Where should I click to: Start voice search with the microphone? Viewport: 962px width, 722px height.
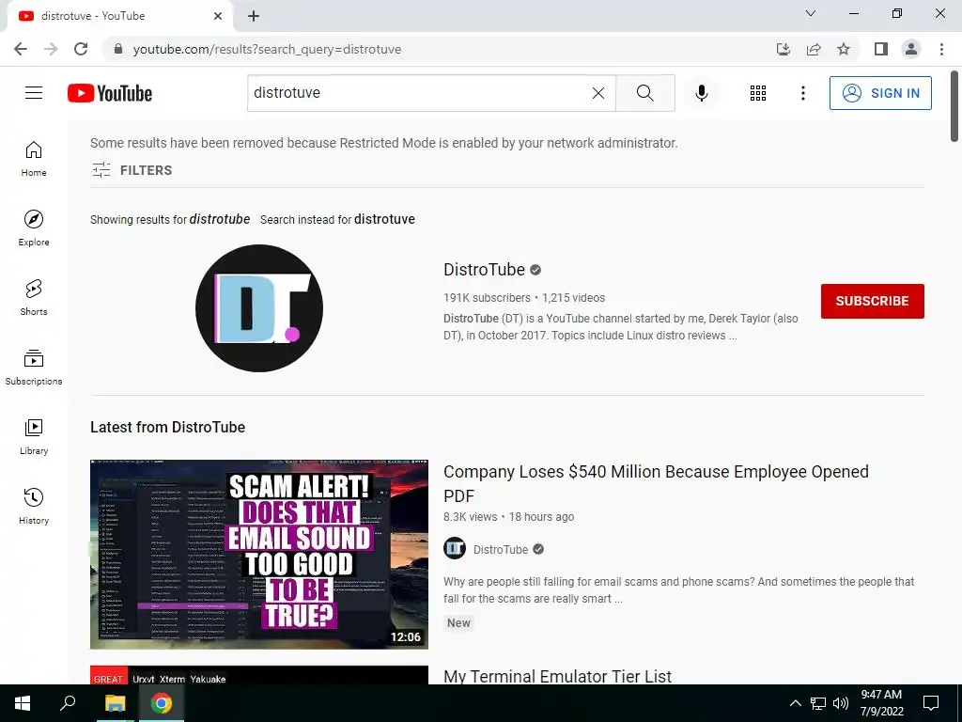click(701, 93)
